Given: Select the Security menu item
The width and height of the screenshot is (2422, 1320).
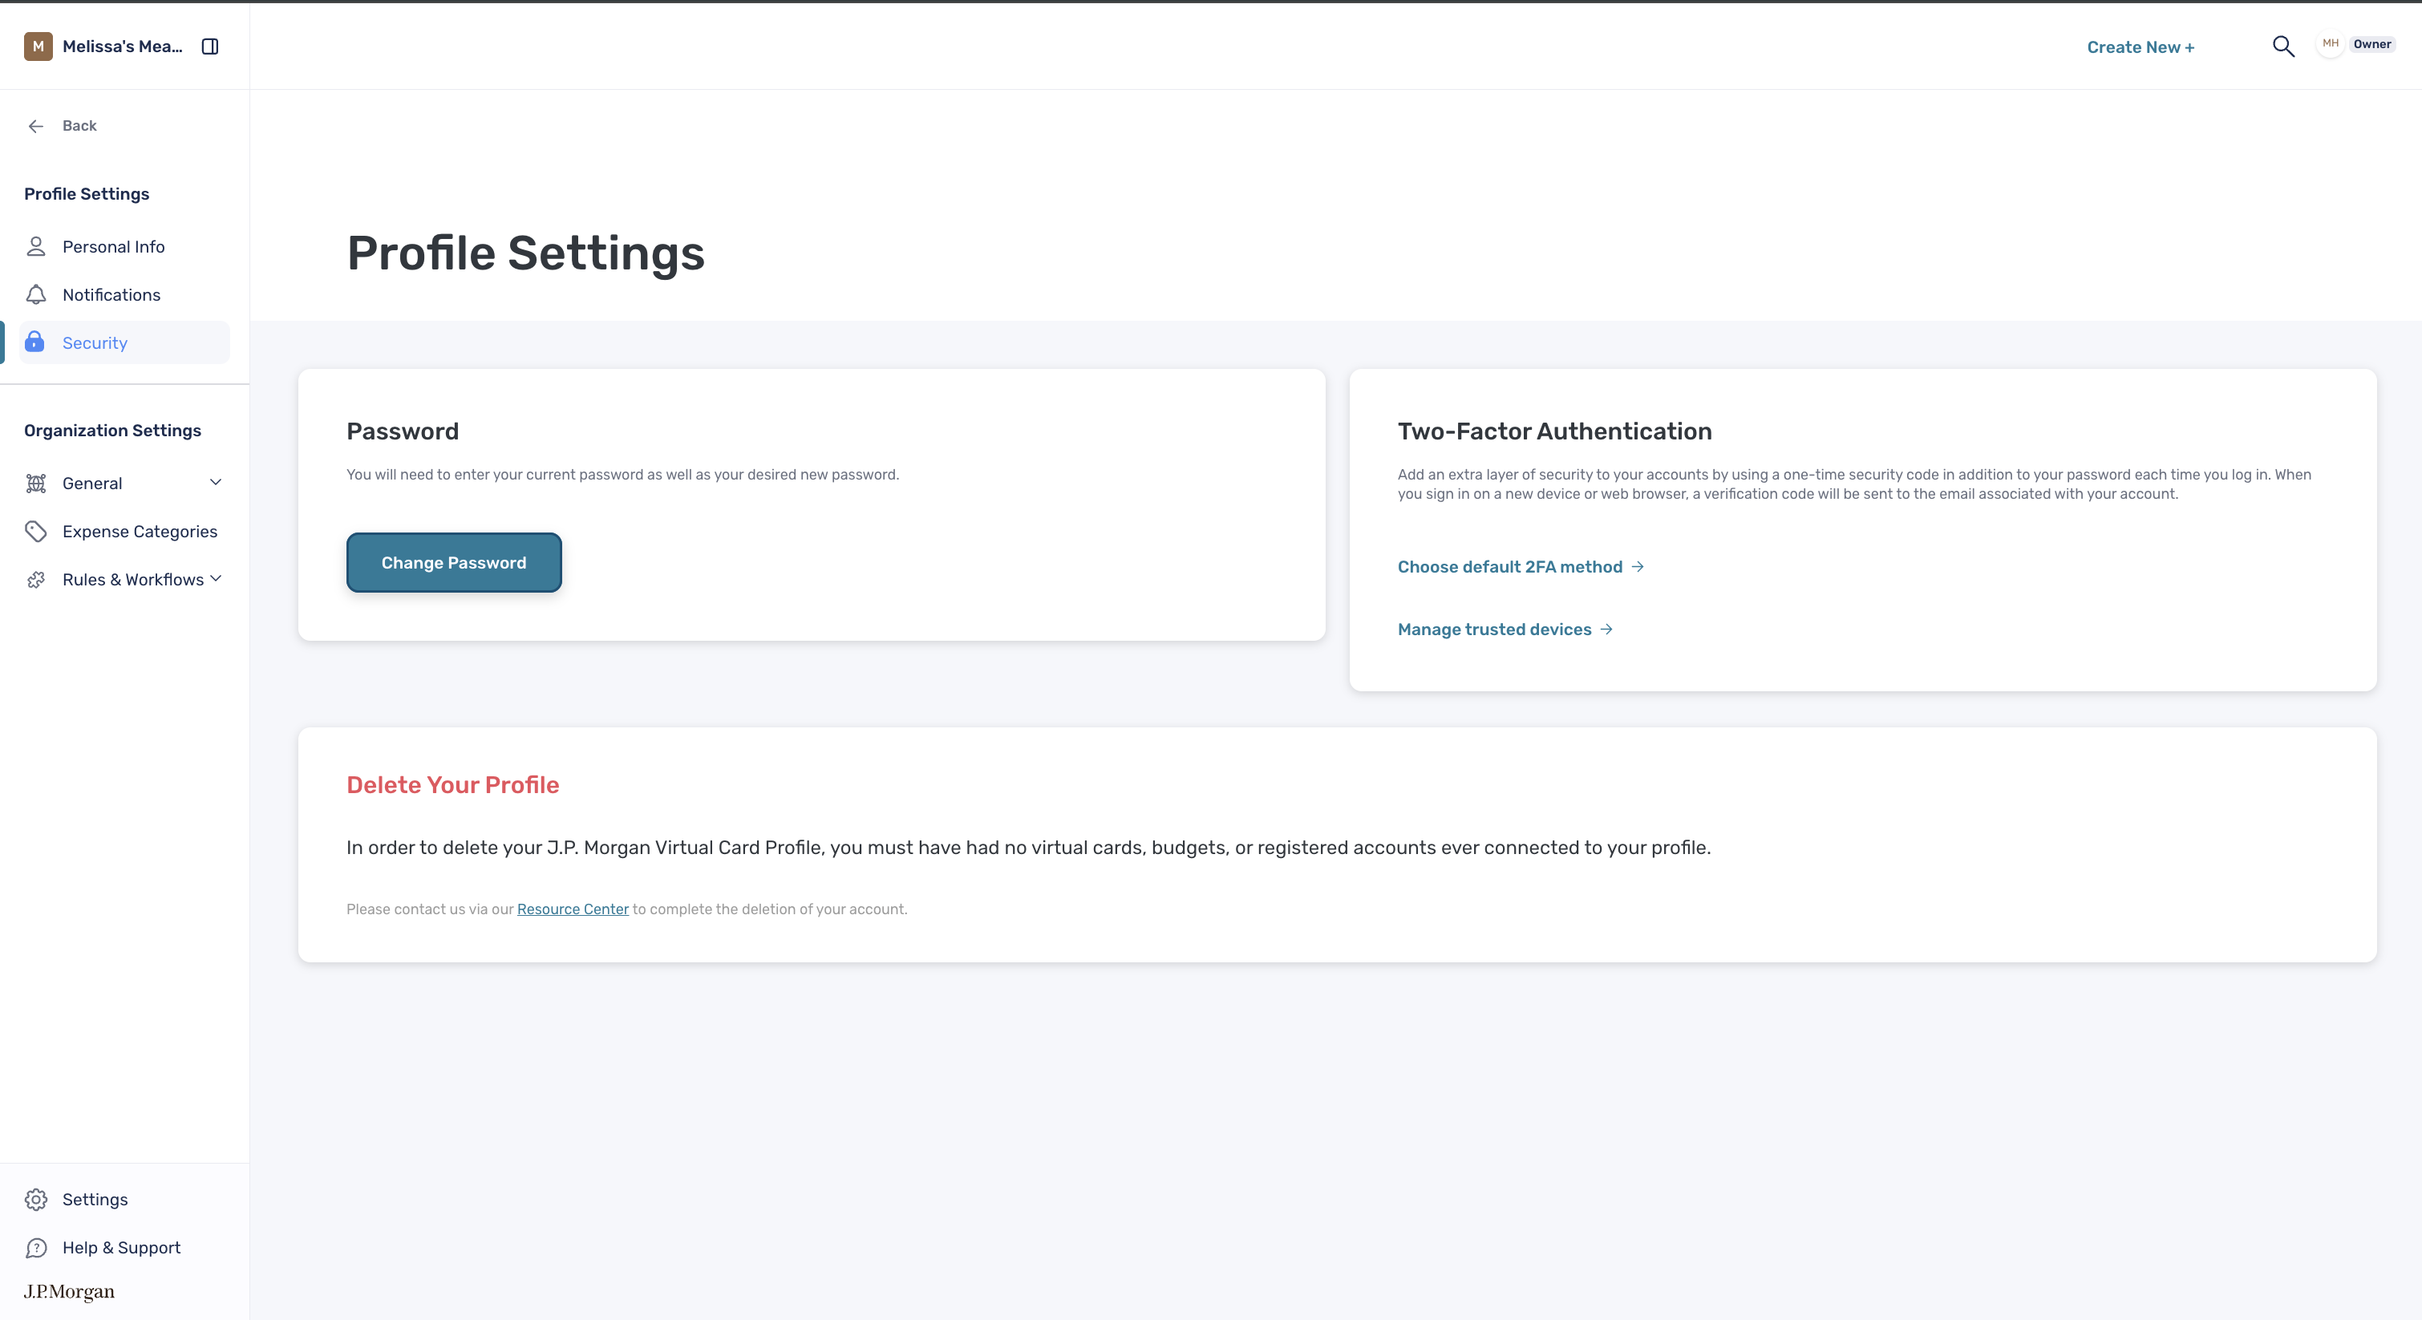Looking at the screenshot, I should (x=124, y=343).
